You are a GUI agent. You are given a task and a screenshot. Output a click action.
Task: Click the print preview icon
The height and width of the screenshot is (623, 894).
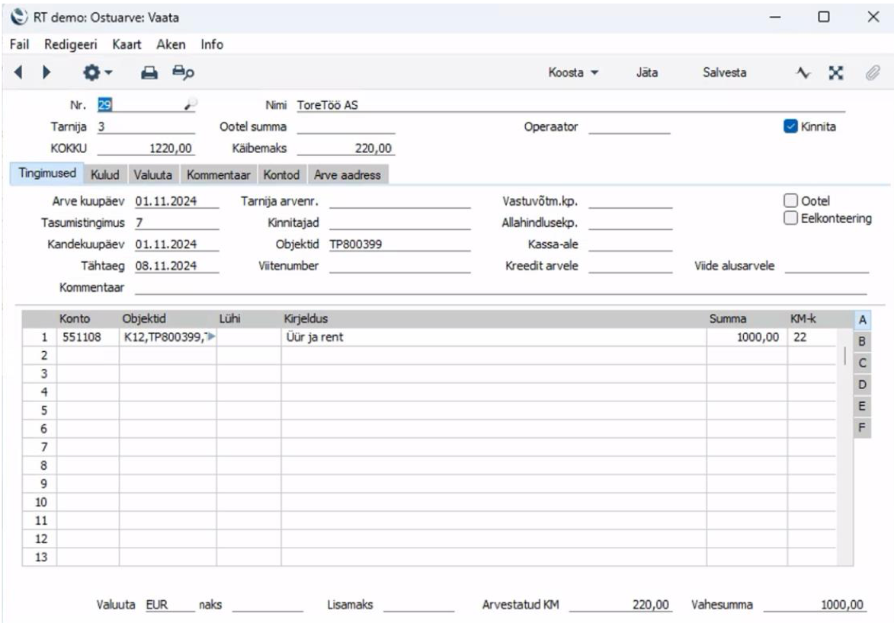pos(183,73)
